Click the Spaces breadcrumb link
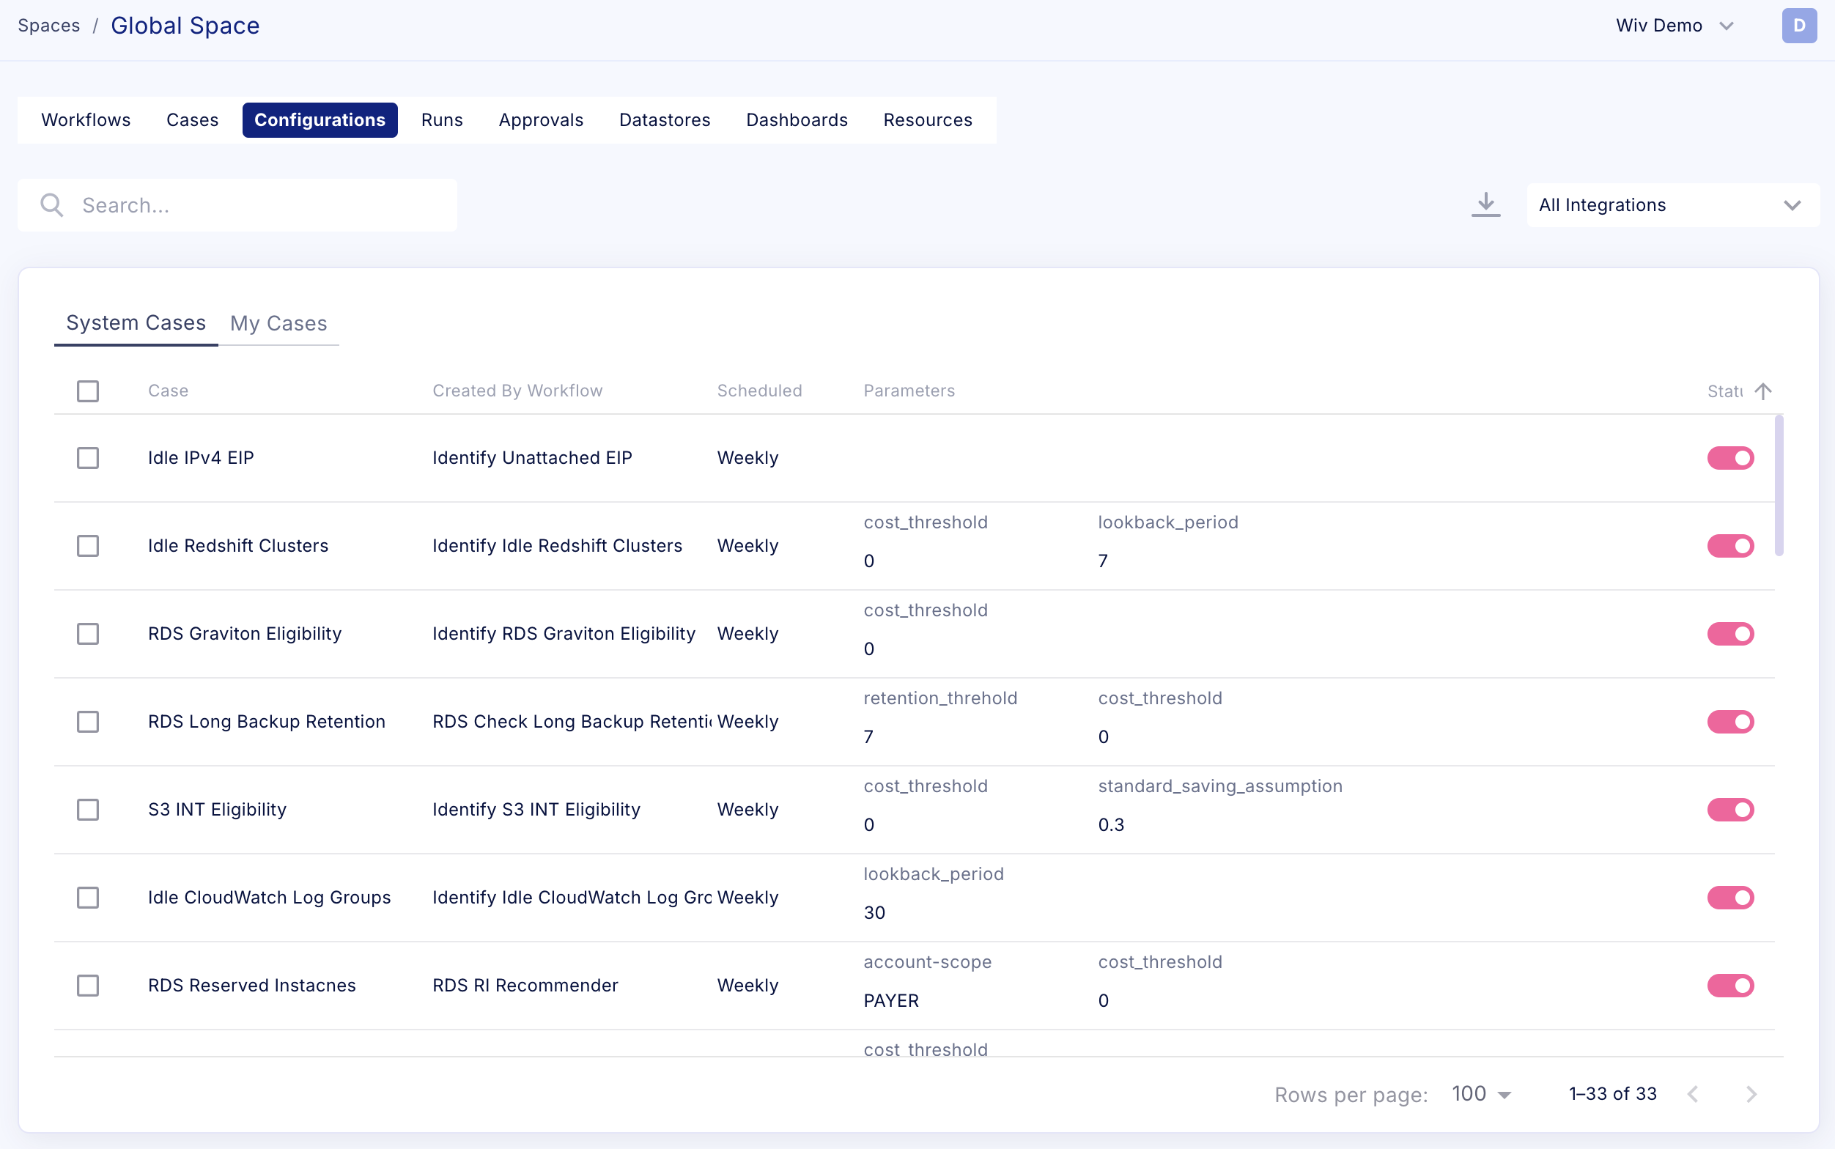 click(48, 26)
